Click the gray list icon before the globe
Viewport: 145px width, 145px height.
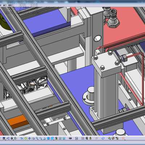click(x=97, y=138)
